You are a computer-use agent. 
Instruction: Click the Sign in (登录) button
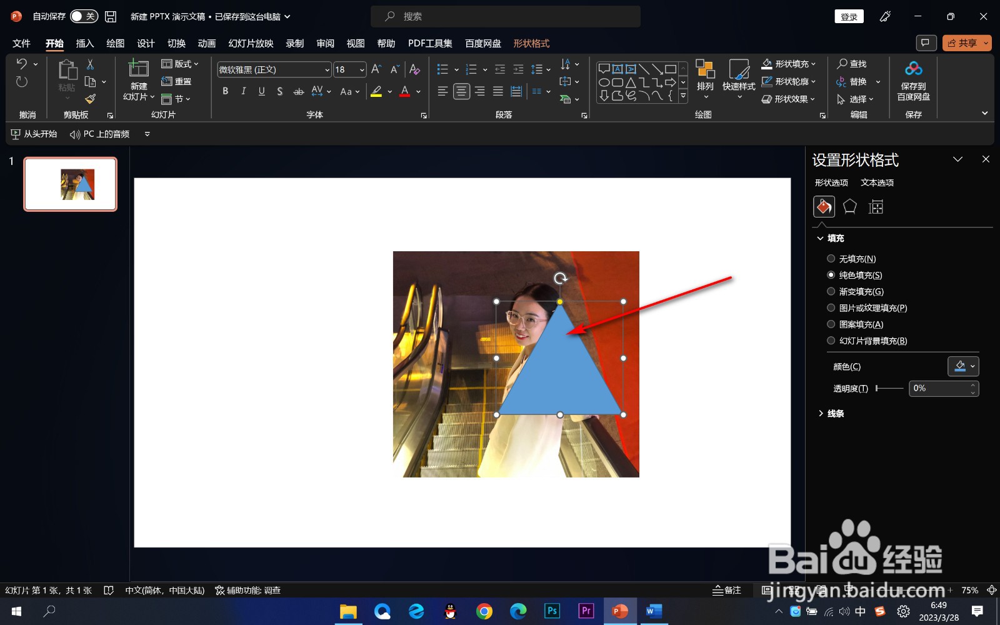tap(849, 17)
